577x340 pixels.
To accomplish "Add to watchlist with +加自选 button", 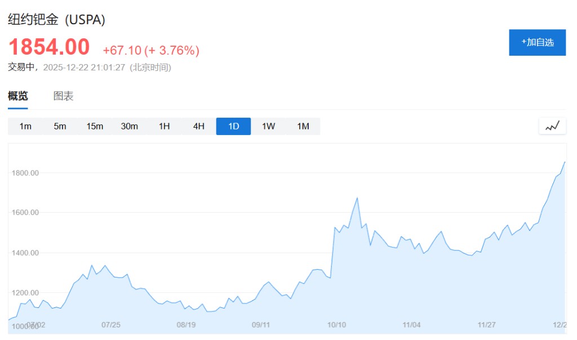I will click(x=537, y=42).
